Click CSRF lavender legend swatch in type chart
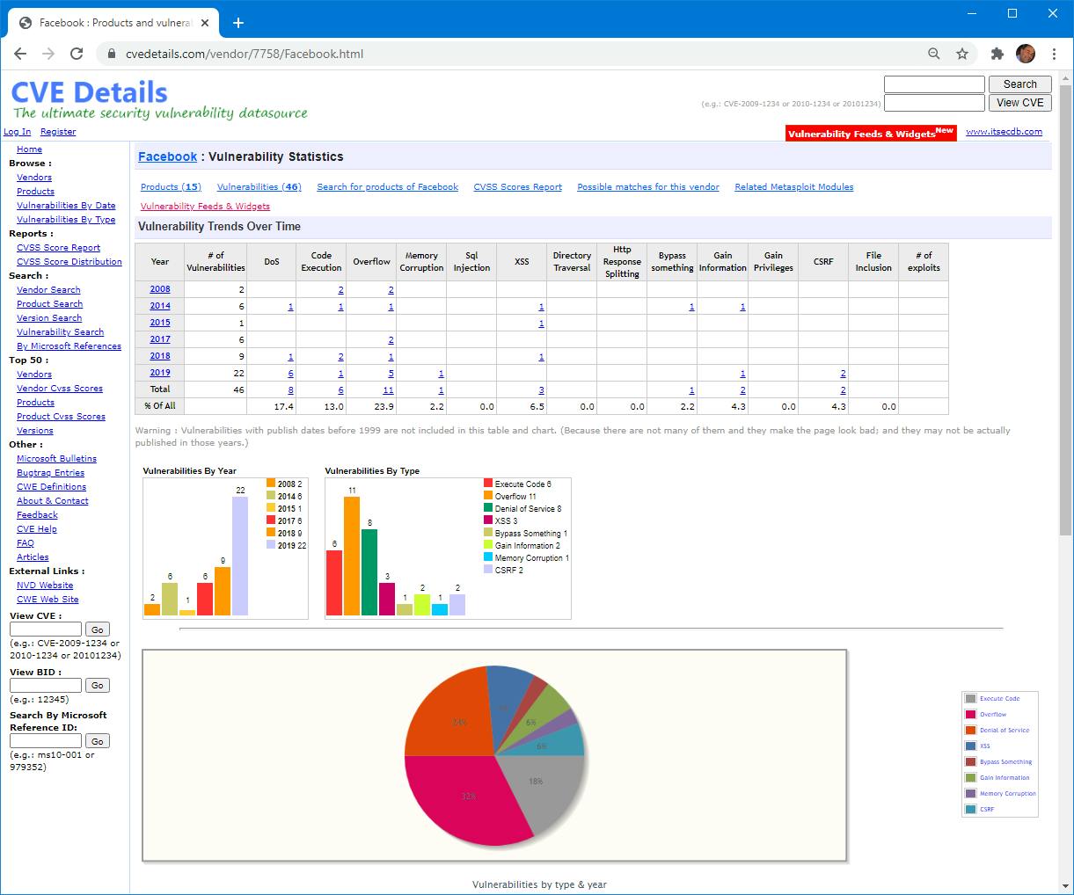 (x=488, y=570)
